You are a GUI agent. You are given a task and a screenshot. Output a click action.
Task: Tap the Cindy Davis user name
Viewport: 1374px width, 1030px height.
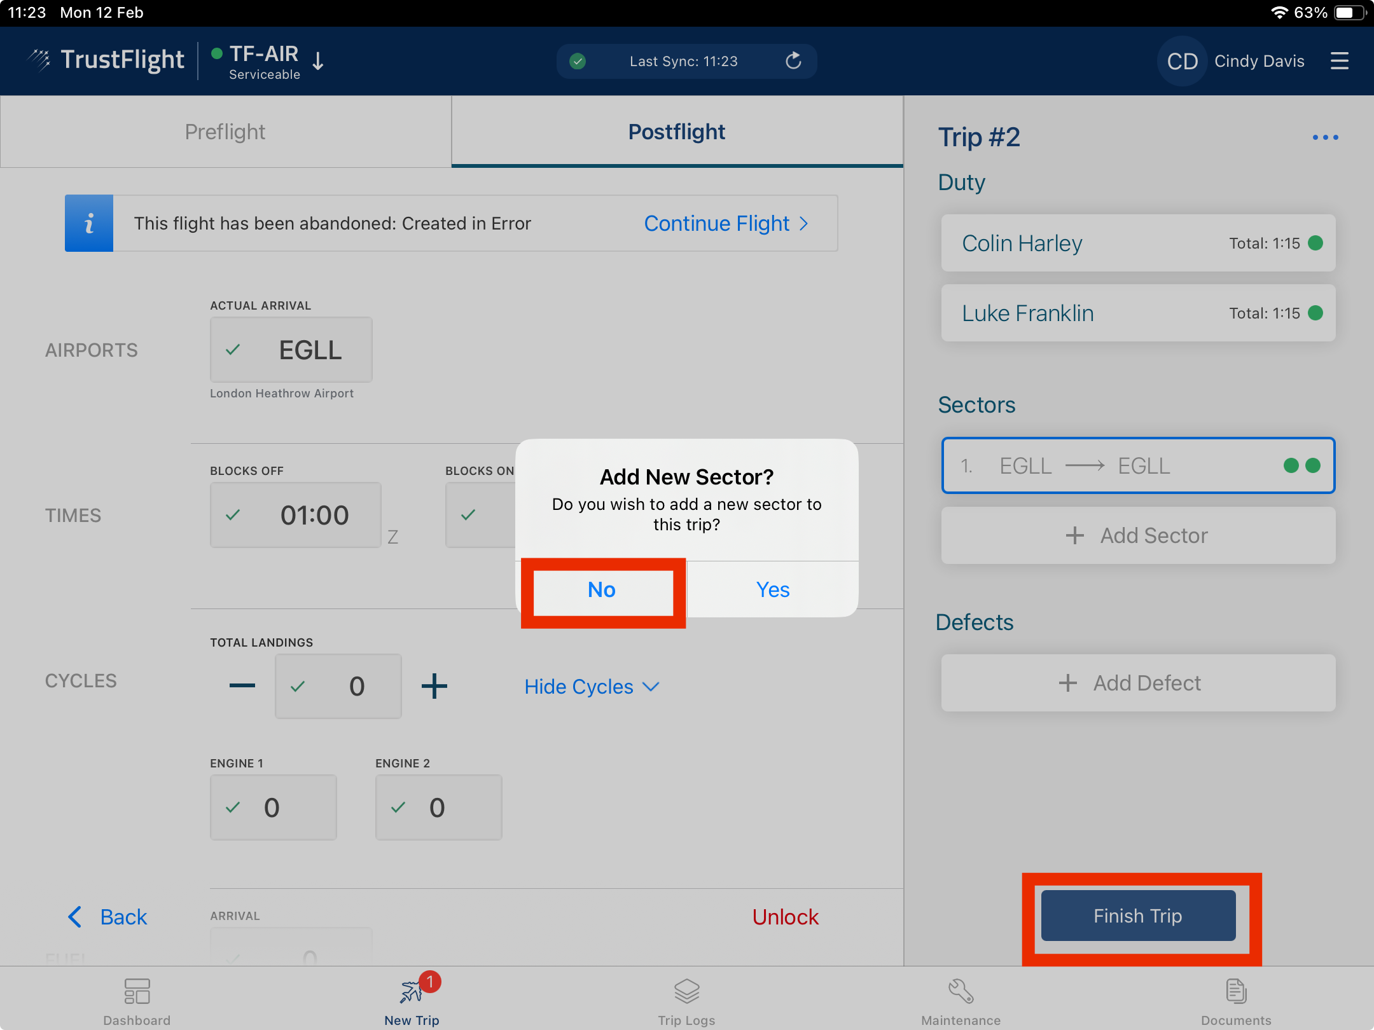(x=1259, y=61)
